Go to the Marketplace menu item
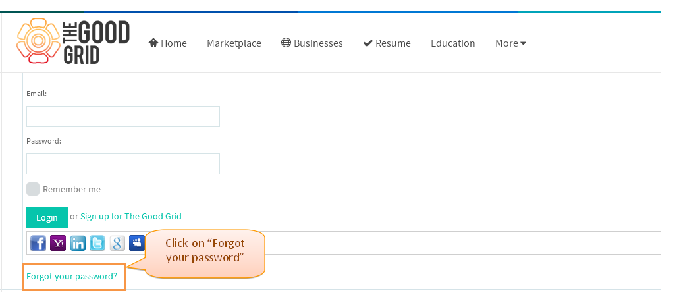The width and height of the screenshot is (675, 295). click(x=234, y=43)
